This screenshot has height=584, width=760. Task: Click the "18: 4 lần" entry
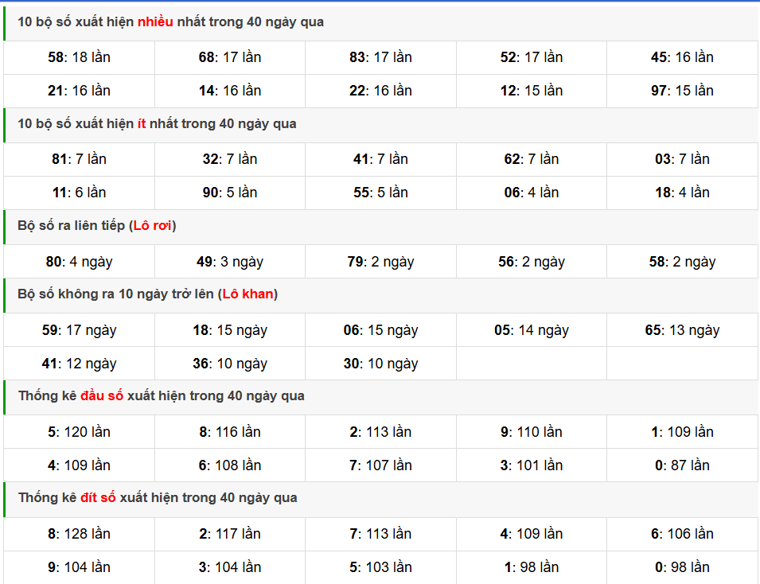click(682, 193)
